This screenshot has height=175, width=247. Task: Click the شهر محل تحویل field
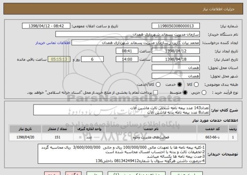[176, 76]
